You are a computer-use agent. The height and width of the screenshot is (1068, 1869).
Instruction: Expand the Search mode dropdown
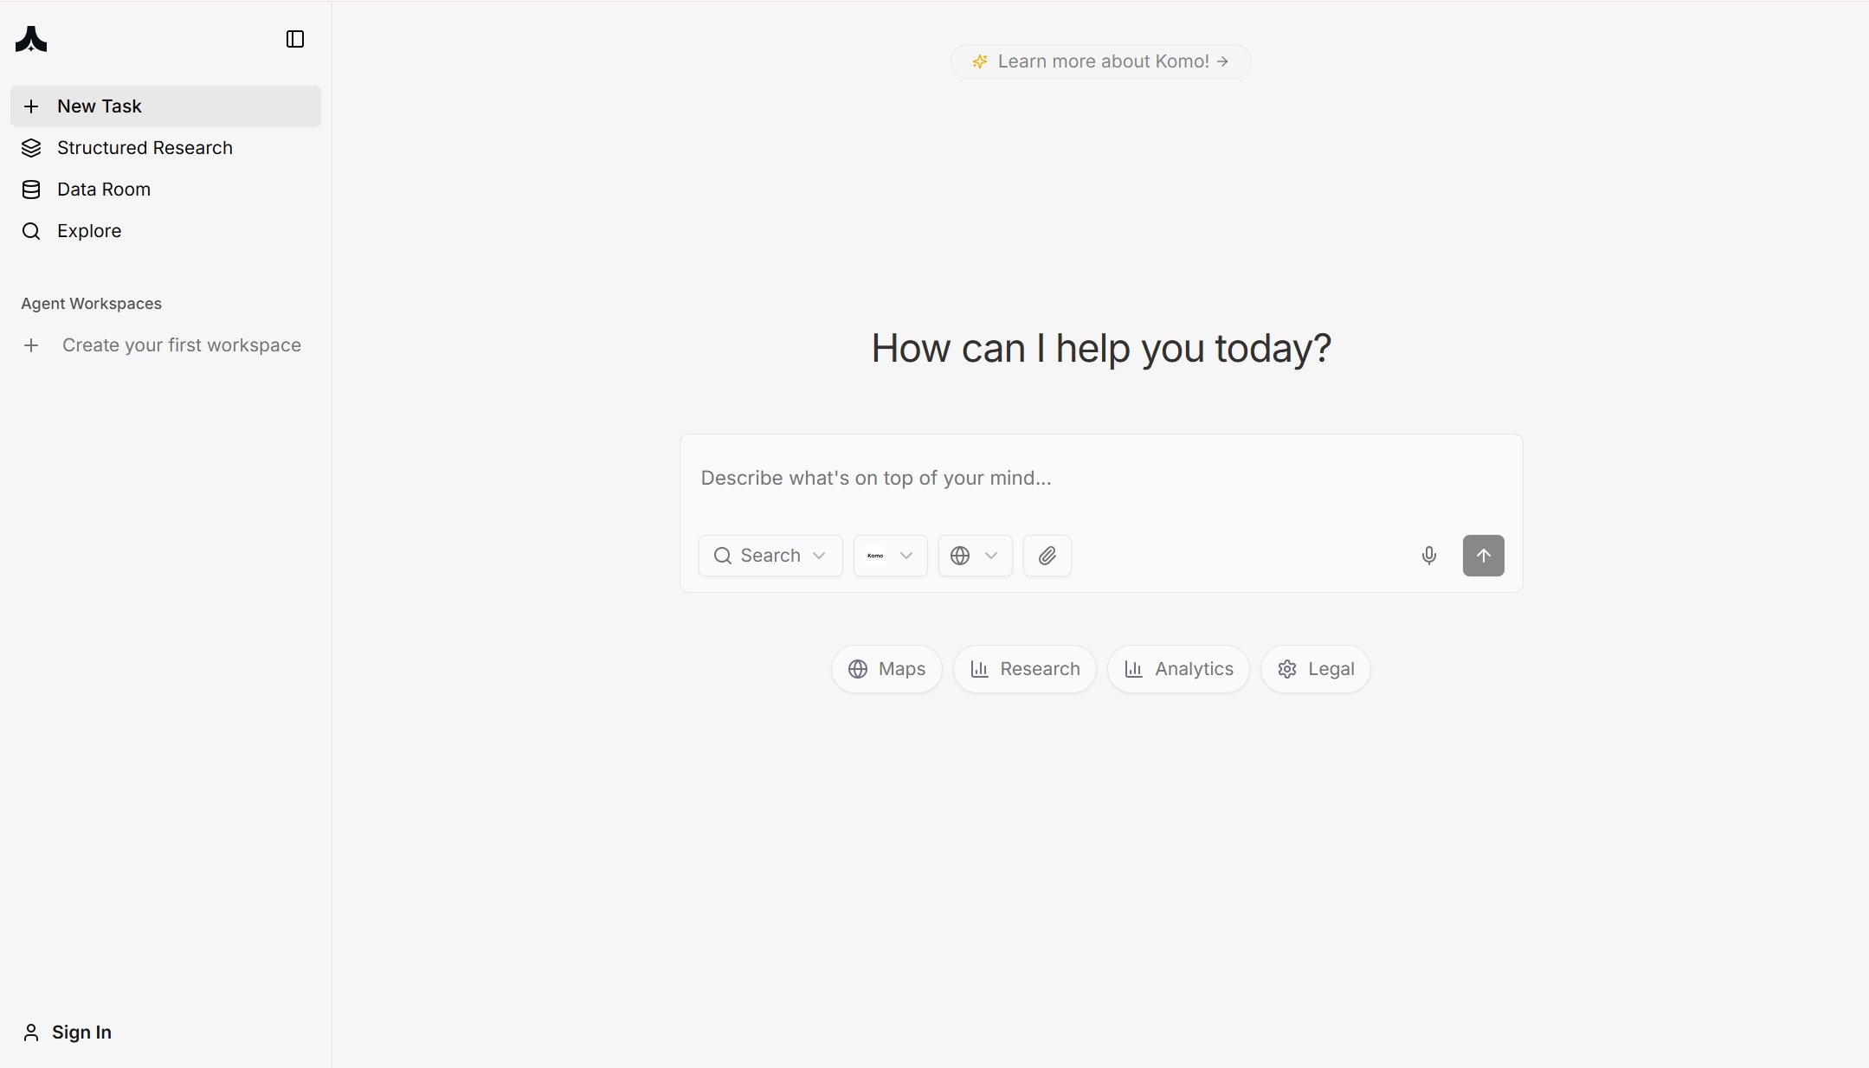coord(770,556)
